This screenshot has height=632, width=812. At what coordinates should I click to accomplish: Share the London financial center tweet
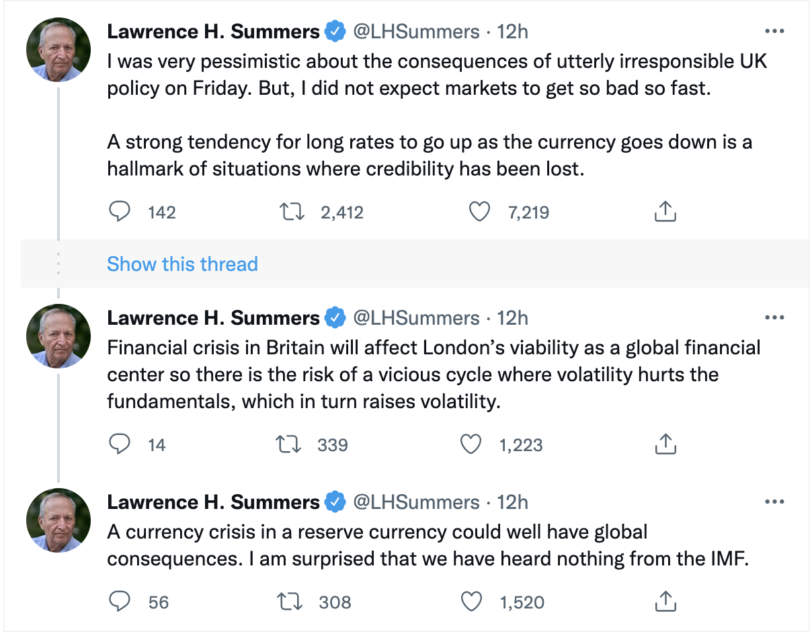(664, 444)
